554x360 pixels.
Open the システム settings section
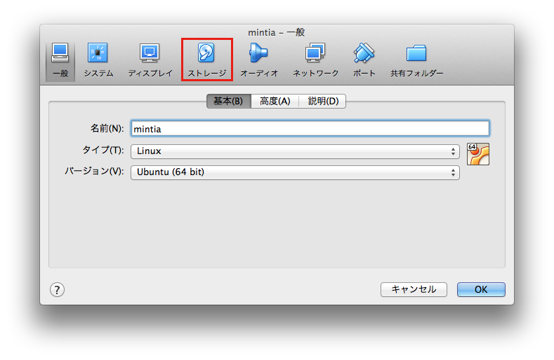pyautogui.click(x=98, y=60)
